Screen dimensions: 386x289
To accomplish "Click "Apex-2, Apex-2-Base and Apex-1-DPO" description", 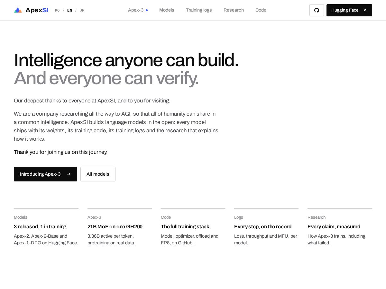I will [46, 240].
